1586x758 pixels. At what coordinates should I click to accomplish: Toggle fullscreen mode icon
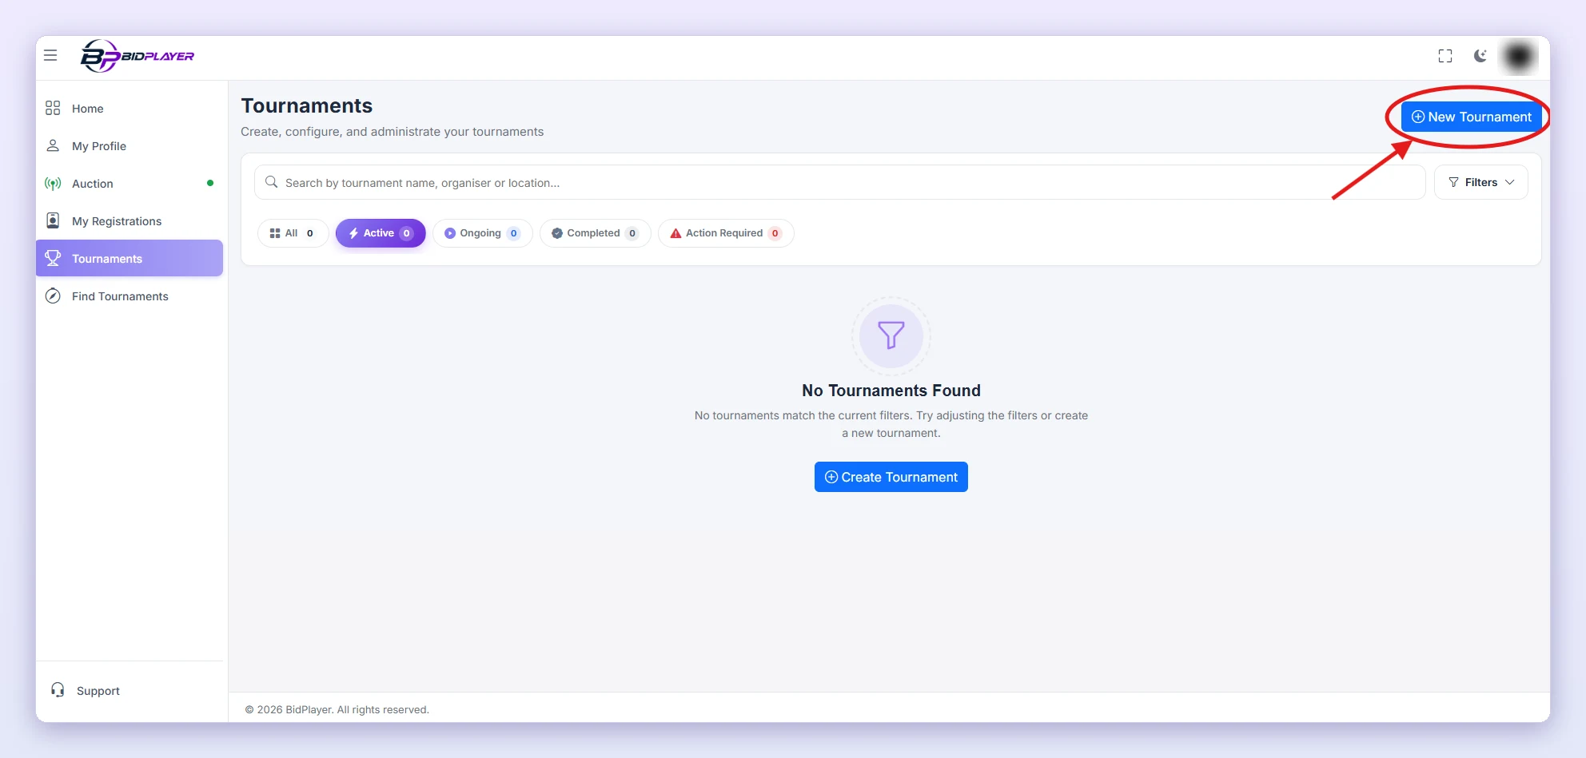(x=1445, y=56)
